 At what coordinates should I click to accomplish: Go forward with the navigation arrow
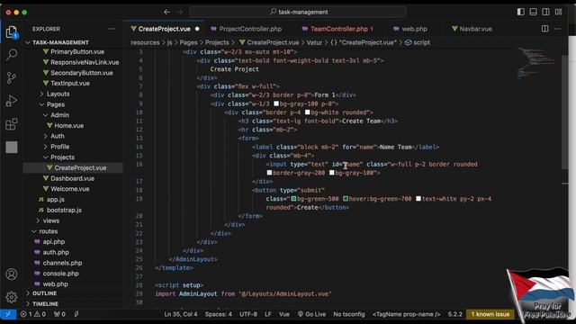(x=180, y=12)
